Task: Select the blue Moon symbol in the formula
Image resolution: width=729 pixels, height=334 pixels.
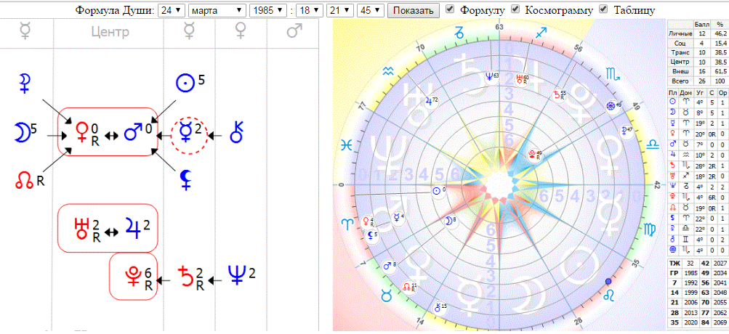Action: point(20,133)
